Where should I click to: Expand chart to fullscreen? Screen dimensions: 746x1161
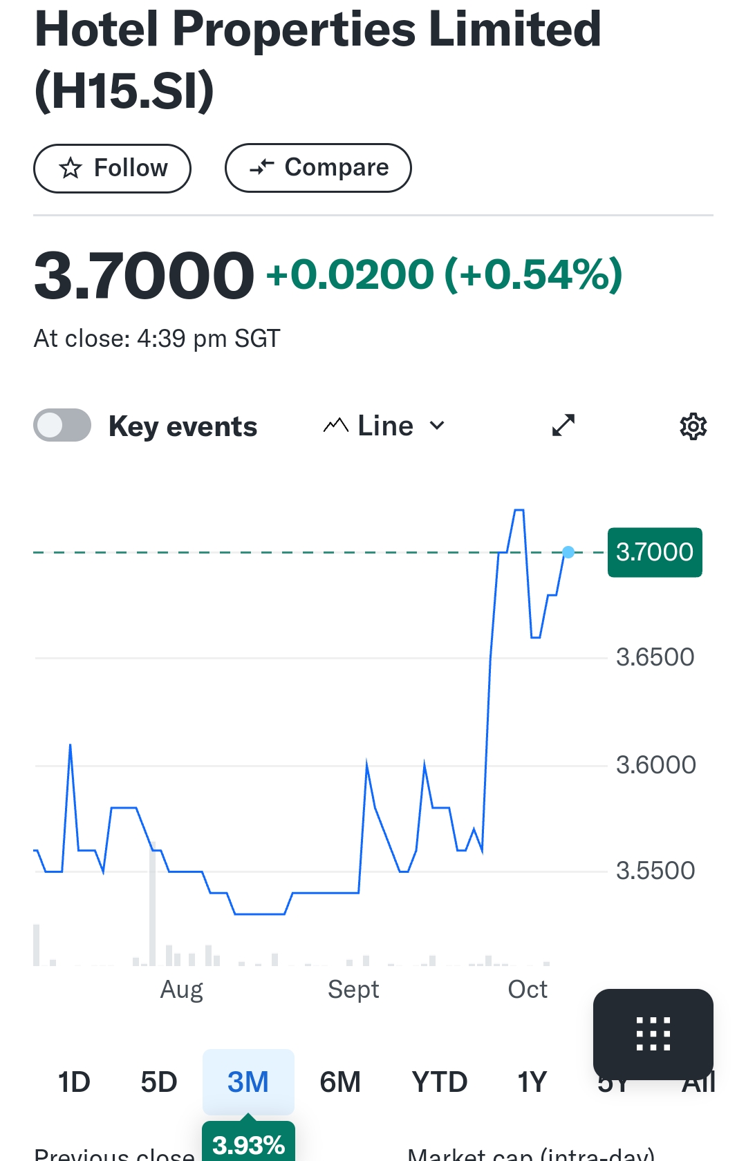[x=563, y=425]
